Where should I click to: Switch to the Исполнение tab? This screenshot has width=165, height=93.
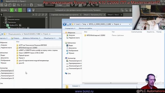tap(49, 5)
